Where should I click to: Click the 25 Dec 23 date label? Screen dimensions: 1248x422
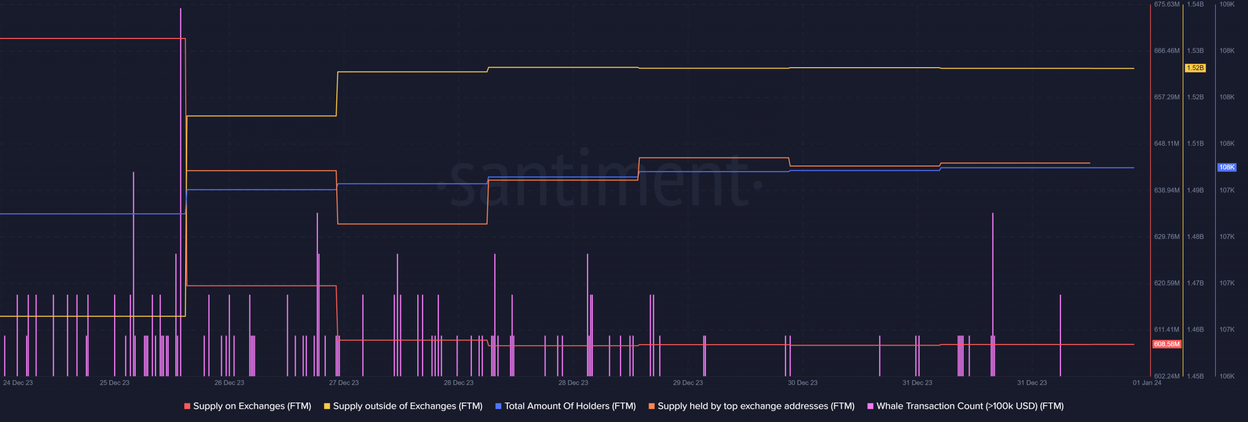115,383
